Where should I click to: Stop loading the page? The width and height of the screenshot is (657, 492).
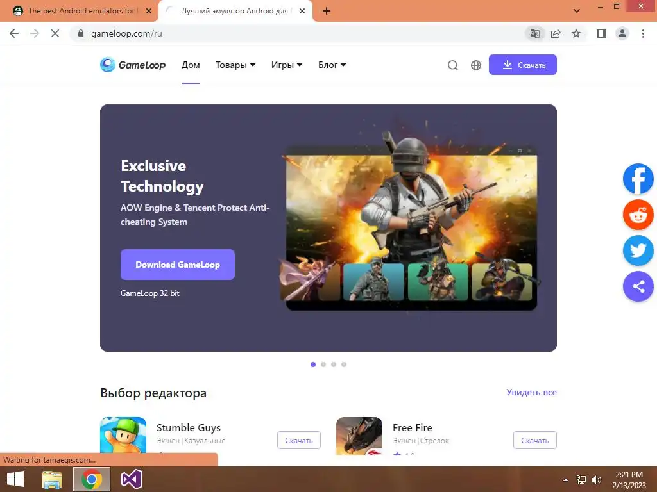(x=55, y=33)
